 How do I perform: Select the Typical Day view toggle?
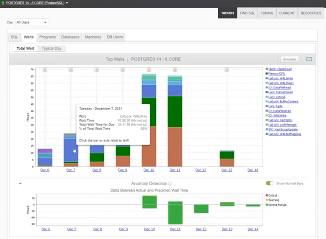[52, 49]
